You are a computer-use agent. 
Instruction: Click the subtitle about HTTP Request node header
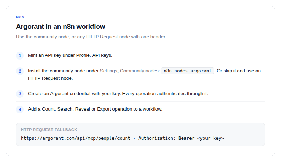(91, 37)
